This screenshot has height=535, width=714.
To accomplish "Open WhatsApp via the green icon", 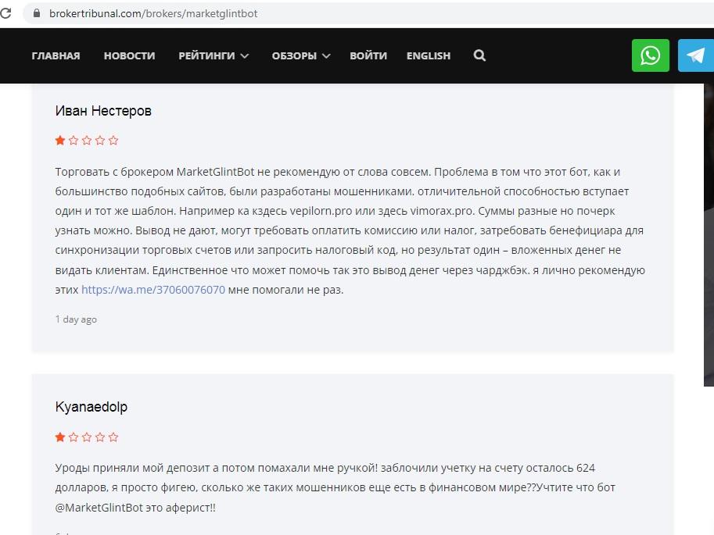I will tap(650, 55).
